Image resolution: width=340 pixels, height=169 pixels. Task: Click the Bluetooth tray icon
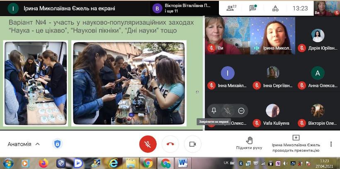(240, 163)
